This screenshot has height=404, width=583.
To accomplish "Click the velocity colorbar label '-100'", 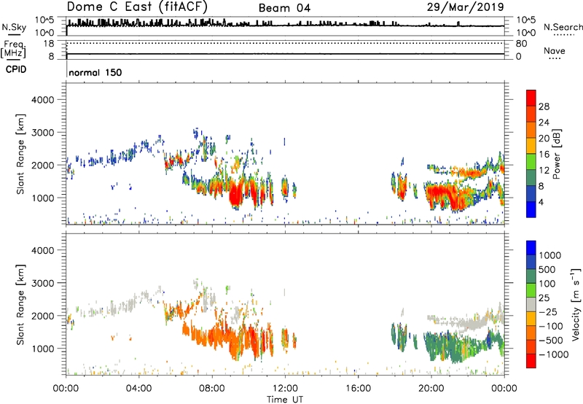I will point(551,326).
